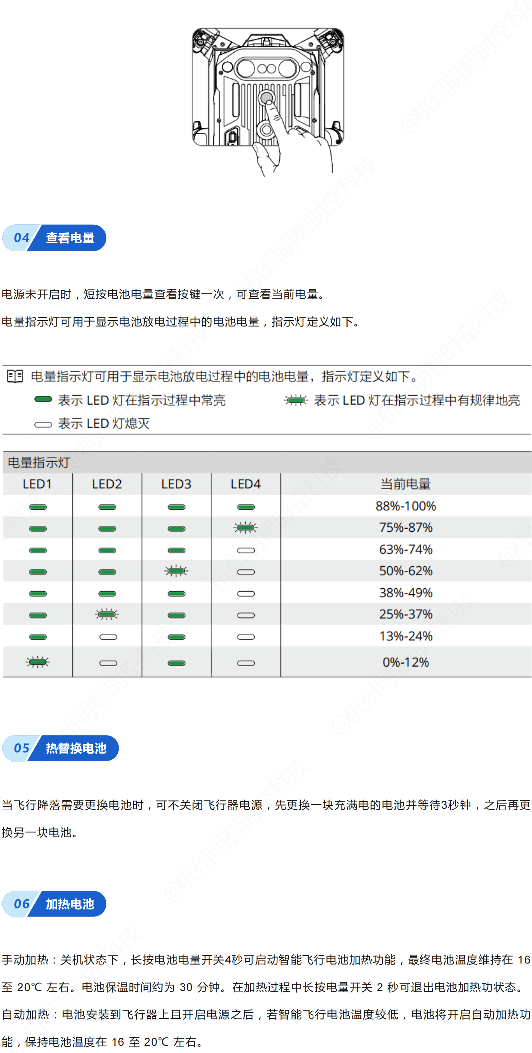Image resolution: width=532 pixels, height=1053 pixels.
Task: Click the open book note icon
Action: coord(15,376)
